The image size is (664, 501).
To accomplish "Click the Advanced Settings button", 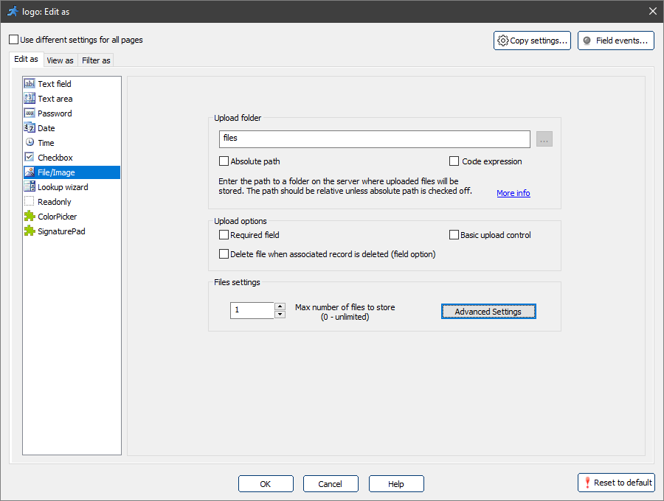I will [488, 312].
